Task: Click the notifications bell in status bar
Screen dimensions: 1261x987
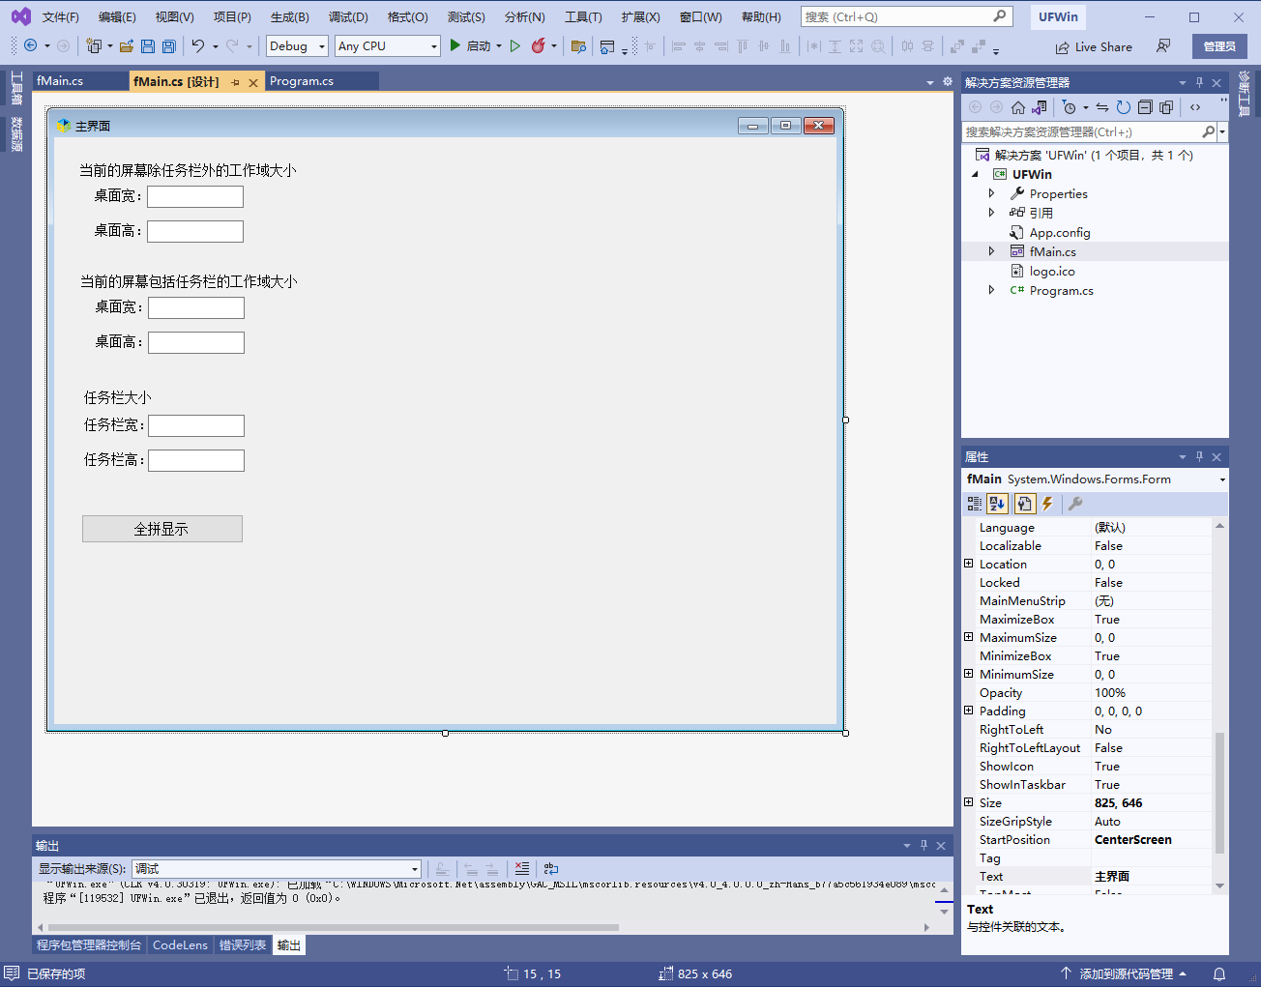Action: tap(1219, 974)
